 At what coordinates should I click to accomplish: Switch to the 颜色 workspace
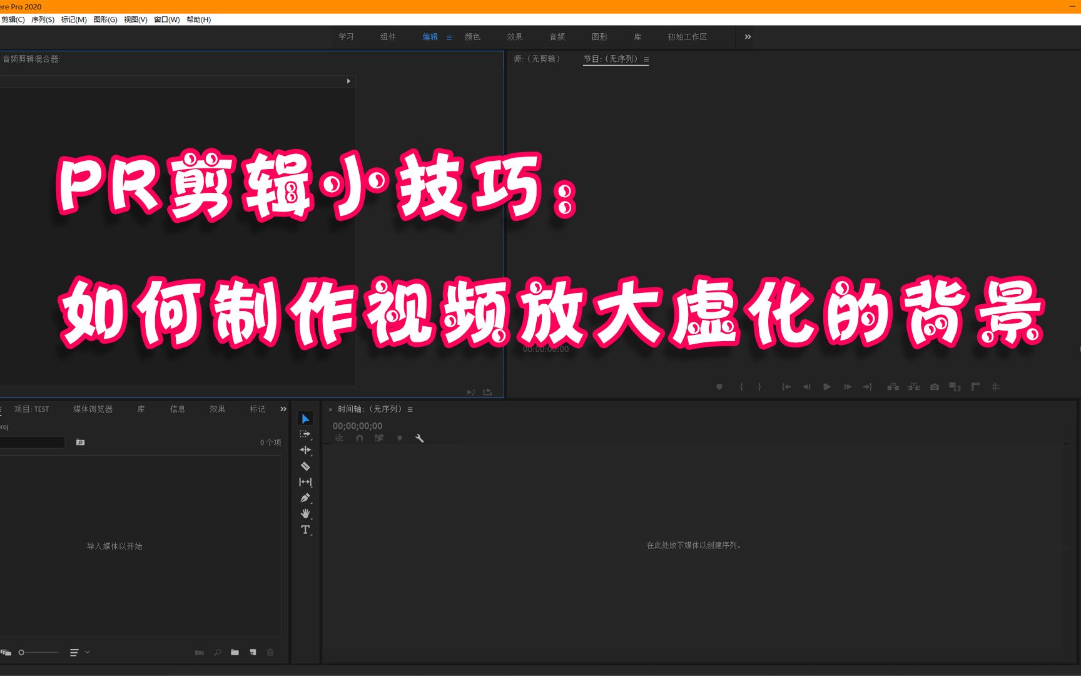point(473,36)
